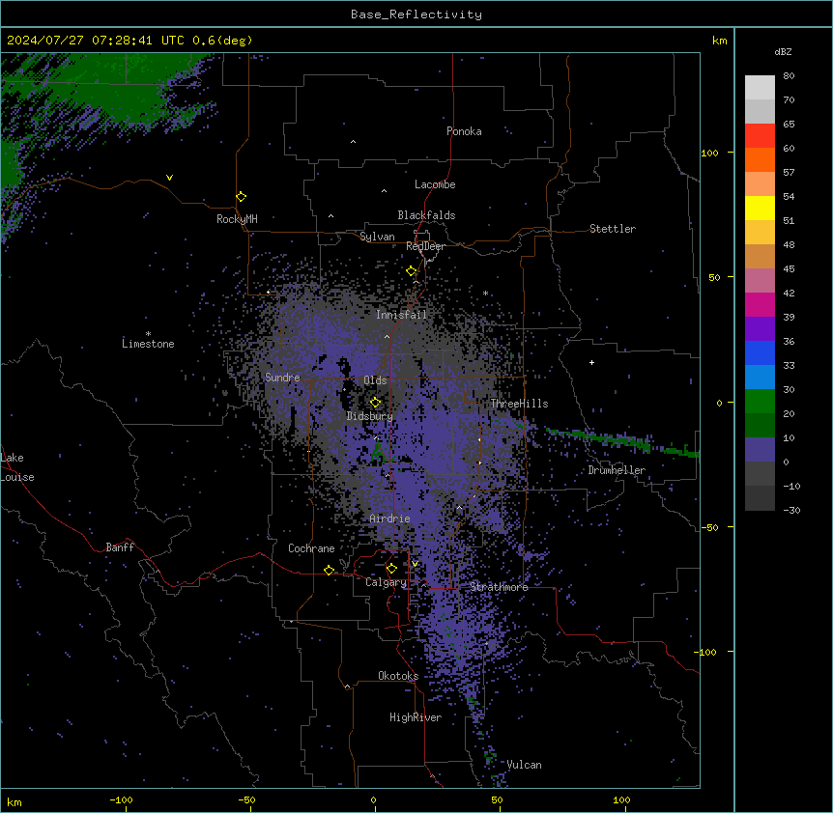The image size is (833, 813).
Task: Click the dBZ legend heading
Action: (783, 52)
